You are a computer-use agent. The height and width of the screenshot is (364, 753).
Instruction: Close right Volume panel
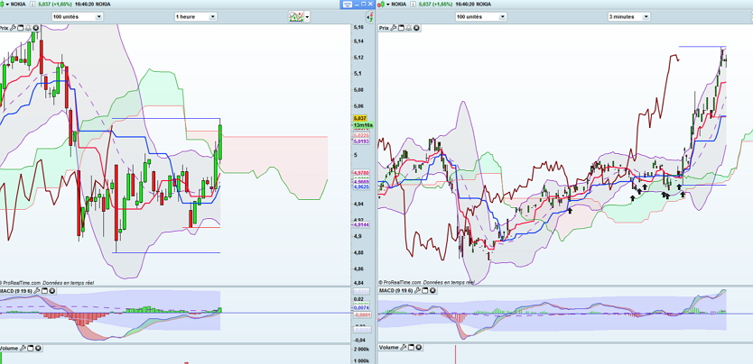(x=418, y=348)
